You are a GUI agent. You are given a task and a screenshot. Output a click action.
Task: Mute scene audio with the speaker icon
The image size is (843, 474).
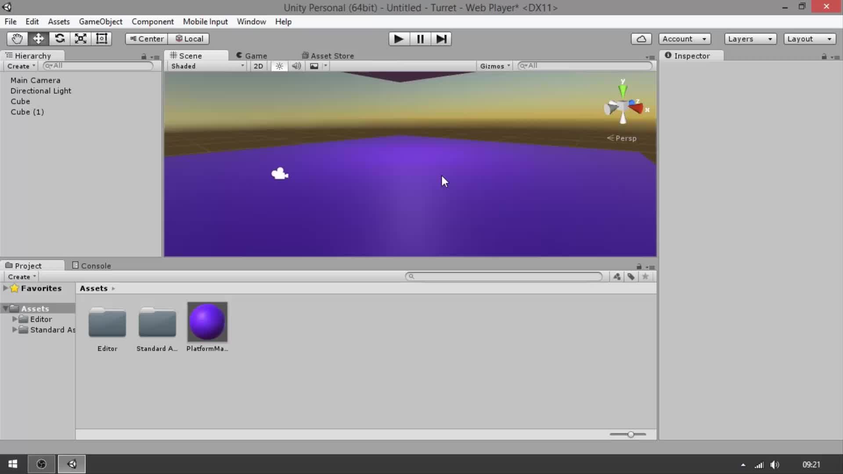[x=296, y=66]
